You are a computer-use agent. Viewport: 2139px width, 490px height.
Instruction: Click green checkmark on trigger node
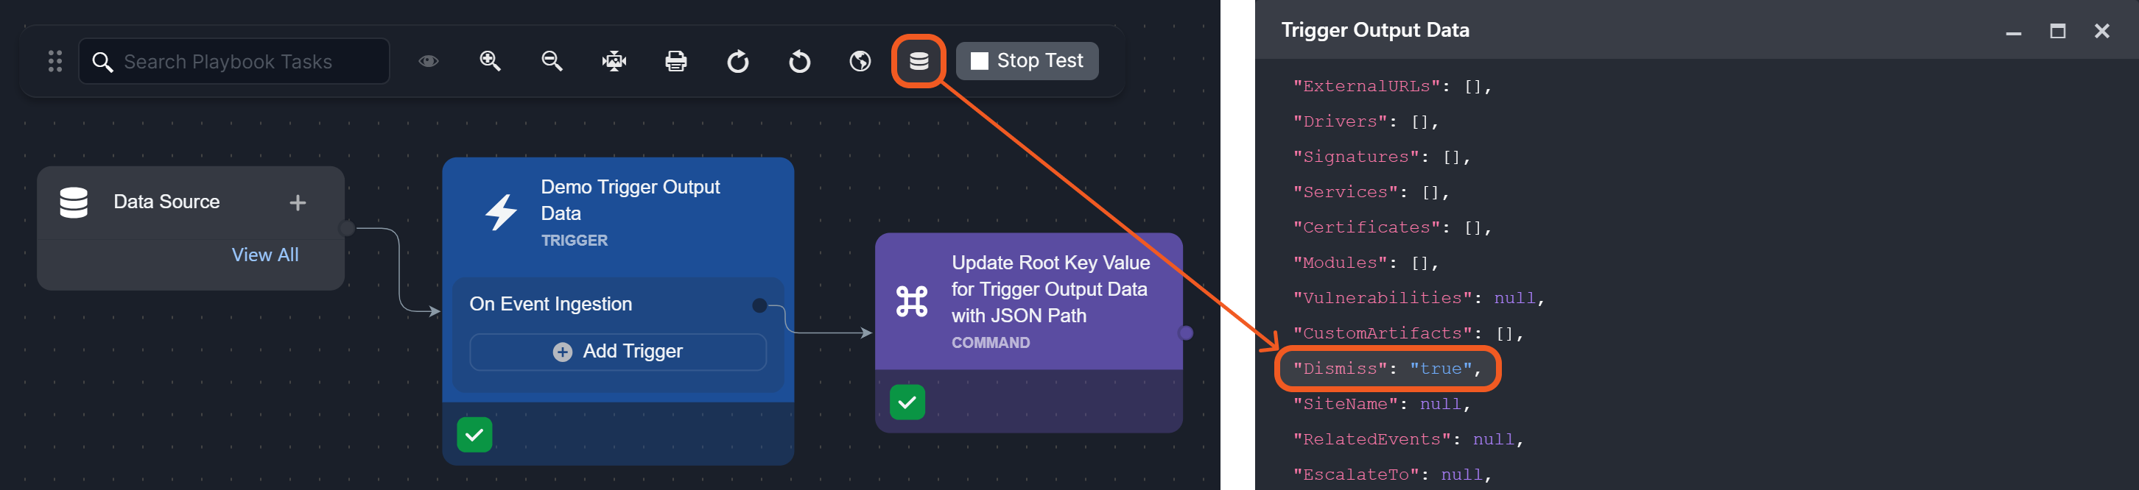click(474, 434)
